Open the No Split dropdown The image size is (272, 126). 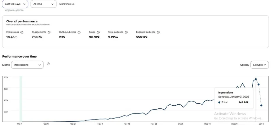coord(259,65)
